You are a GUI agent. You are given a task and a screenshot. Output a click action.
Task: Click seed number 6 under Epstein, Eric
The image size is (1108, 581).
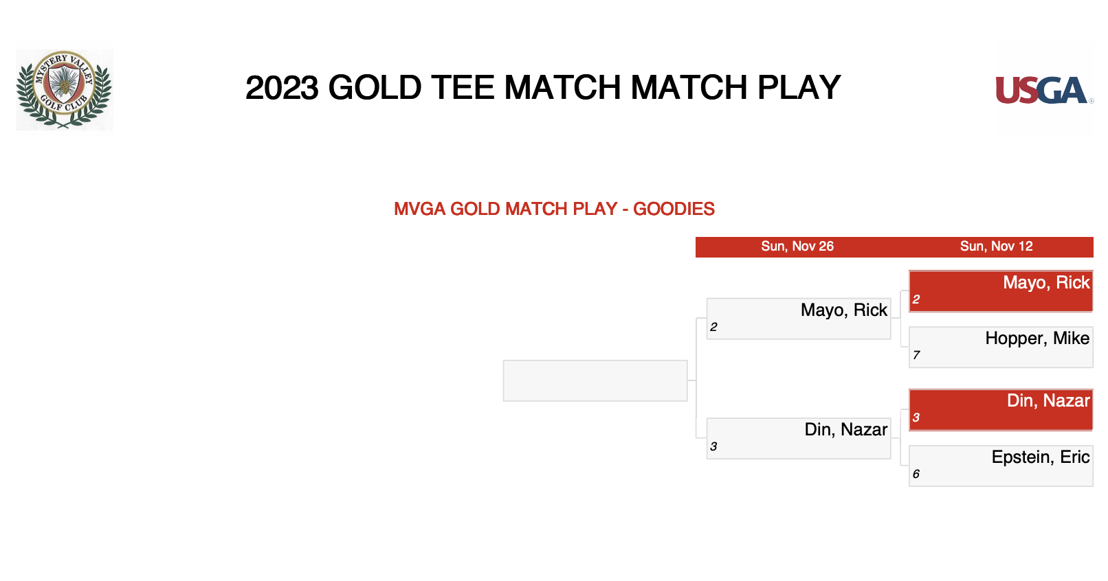pos(916,474)
